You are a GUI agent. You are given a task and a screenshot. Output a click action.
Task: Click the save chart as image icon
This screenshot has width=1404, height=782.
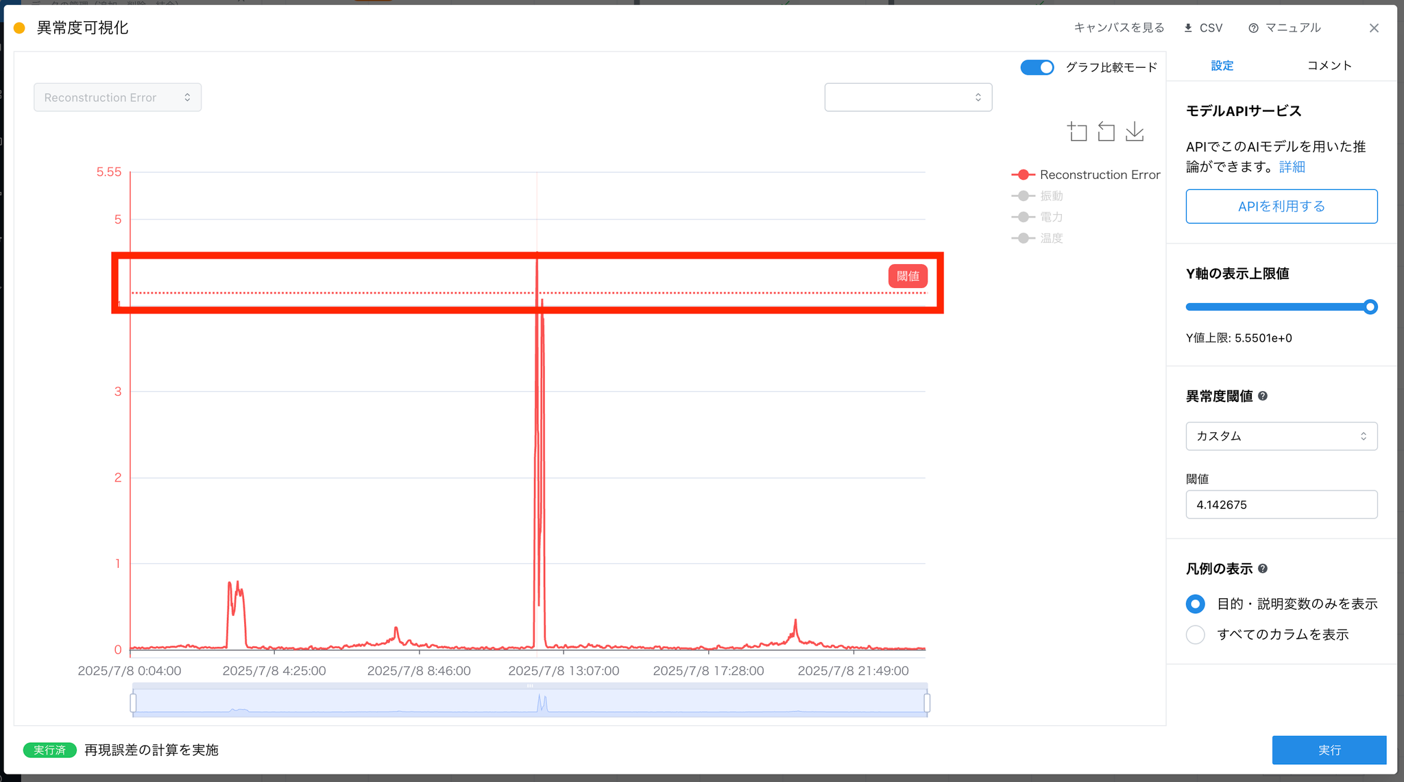click(1135, 131)
